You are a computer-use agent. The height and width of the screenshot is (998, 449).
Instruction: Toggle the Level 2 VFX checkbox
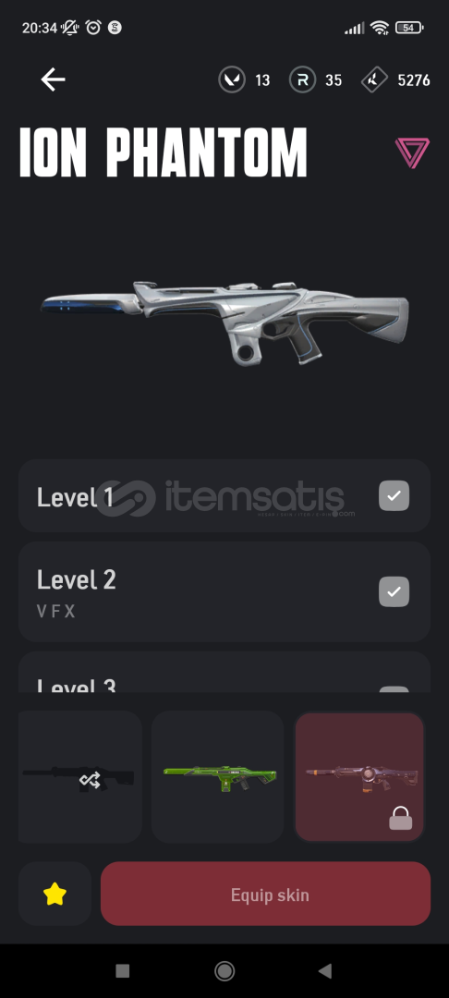click(x=394, y=592)
